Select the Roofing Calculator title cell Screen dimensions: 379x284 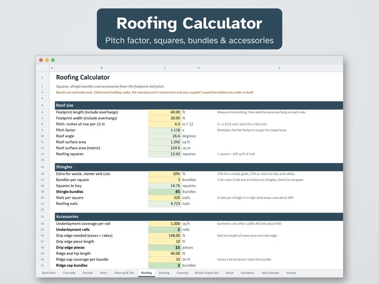click(x=82, y=77)
